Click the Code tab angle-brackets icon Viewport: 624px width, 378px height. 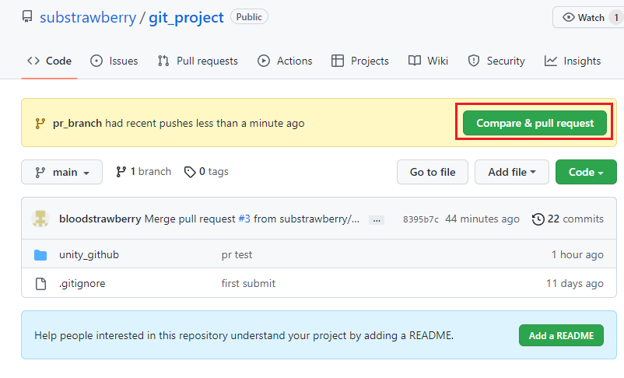33,61
